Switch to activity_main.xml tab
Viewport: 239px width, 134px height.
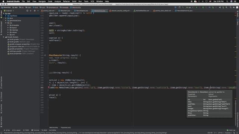(49, 11)
